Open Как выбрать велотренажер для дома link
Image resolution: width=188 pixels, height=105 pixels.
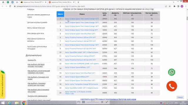pos(38,91)
